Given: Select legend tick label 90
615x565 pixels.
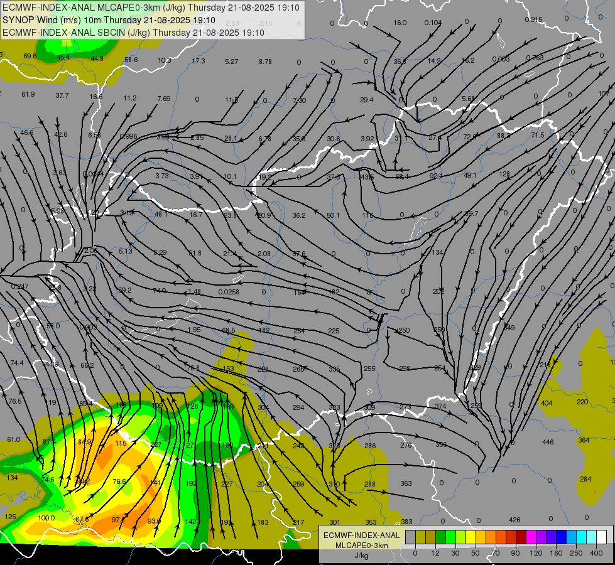Looking at the screenshot, I should (x=515, y=553).
